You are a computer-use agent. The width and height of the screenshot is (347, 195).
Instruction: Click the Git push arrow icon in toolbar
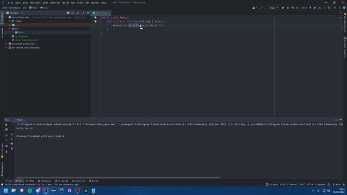(319, 8)
